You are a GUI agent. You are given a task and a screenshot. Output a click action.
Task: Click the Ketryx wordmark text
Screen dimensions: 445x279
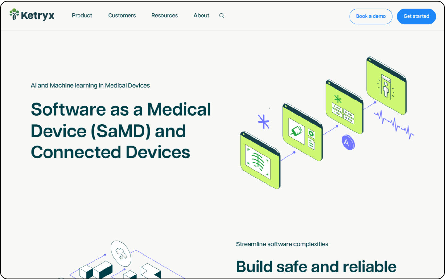(37, 15)
